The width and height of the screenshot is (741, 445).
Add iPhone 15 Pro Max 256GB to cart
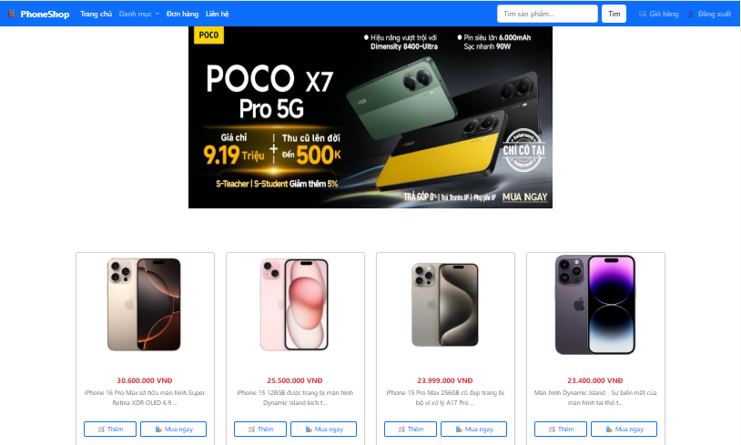click(411, 429)
